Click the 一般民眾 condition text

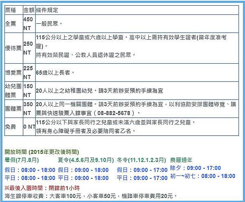tap(49, 24)
